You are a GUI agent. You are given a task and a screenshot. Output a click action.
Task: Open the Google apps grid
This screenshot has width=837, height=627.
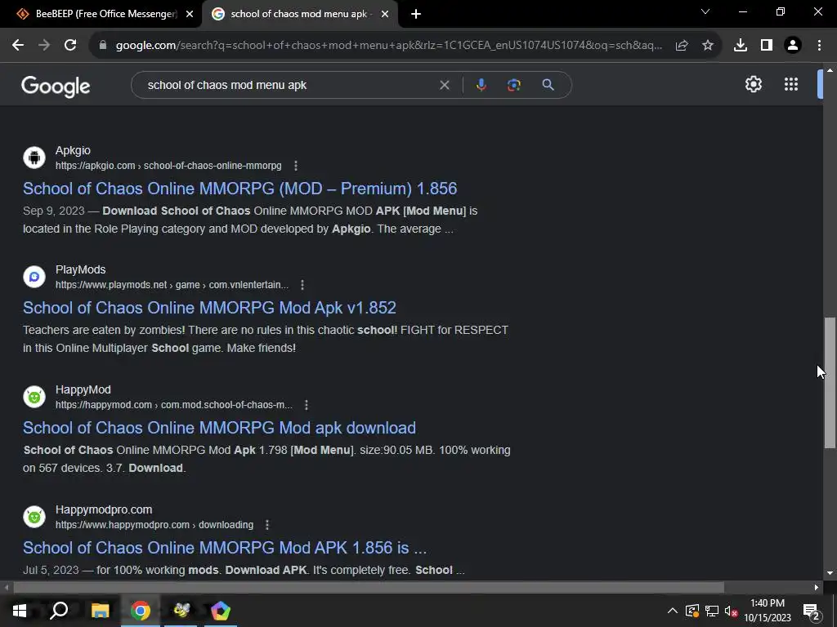(791, 84)
